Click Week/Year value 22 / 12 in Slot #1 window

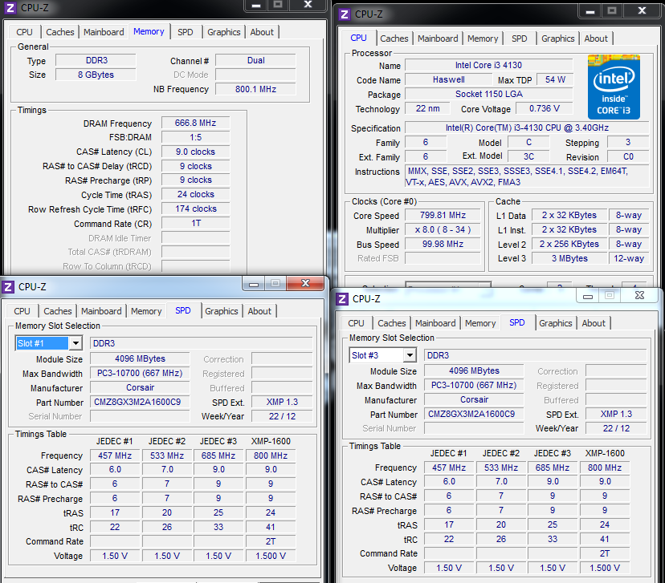point(282,416)
